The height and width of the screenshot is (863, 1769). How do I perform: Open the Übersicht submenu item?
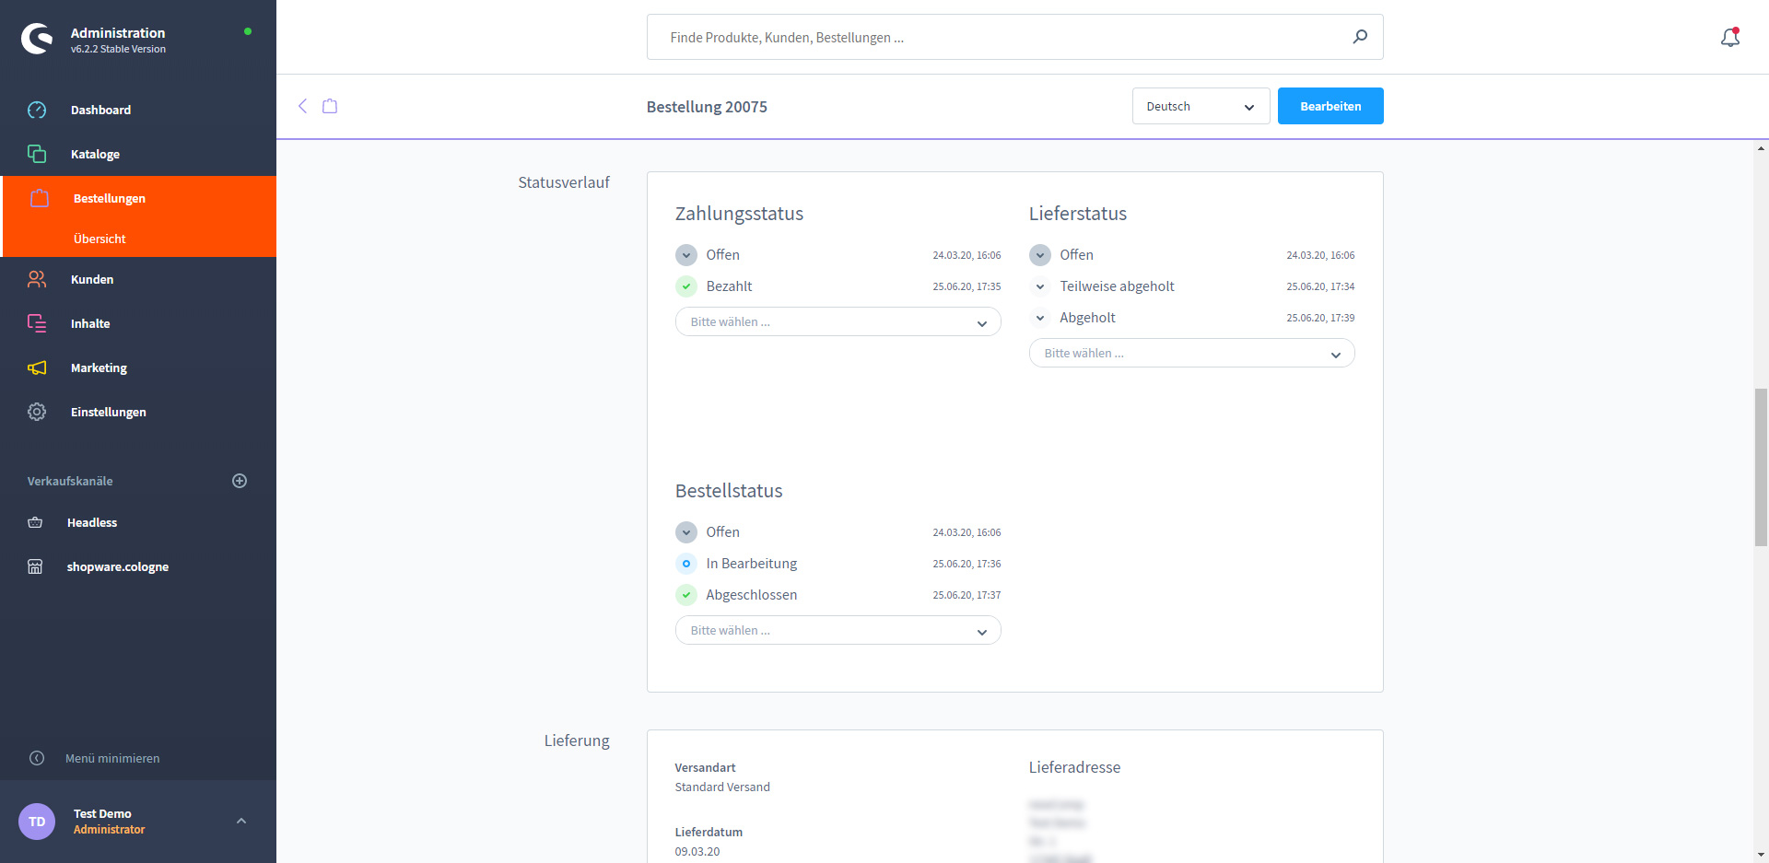[x=138, y=239]
